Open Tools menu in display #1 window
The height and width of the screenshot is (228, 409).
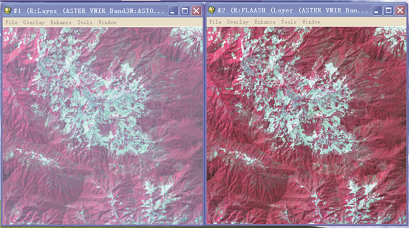coord(85,22)
